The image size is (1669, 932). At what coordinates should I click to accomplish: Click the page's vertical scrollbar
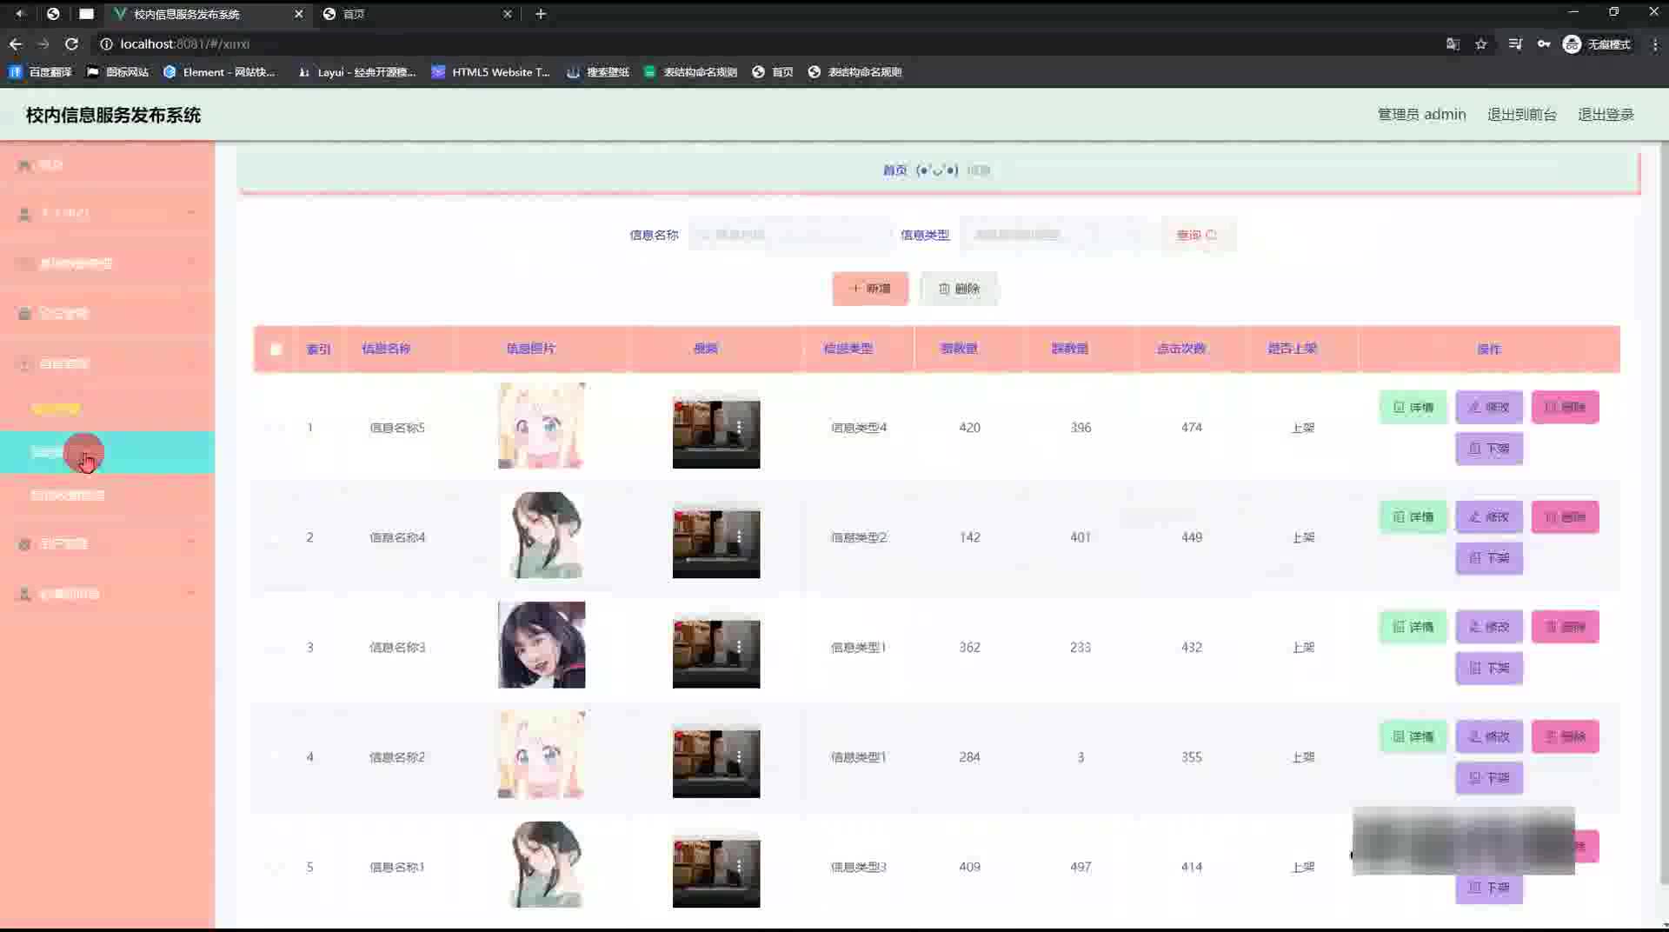point(1662,522)
